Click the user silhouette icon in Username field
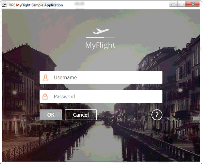Viewport: 202px width, 165px height. click(45, 77)
